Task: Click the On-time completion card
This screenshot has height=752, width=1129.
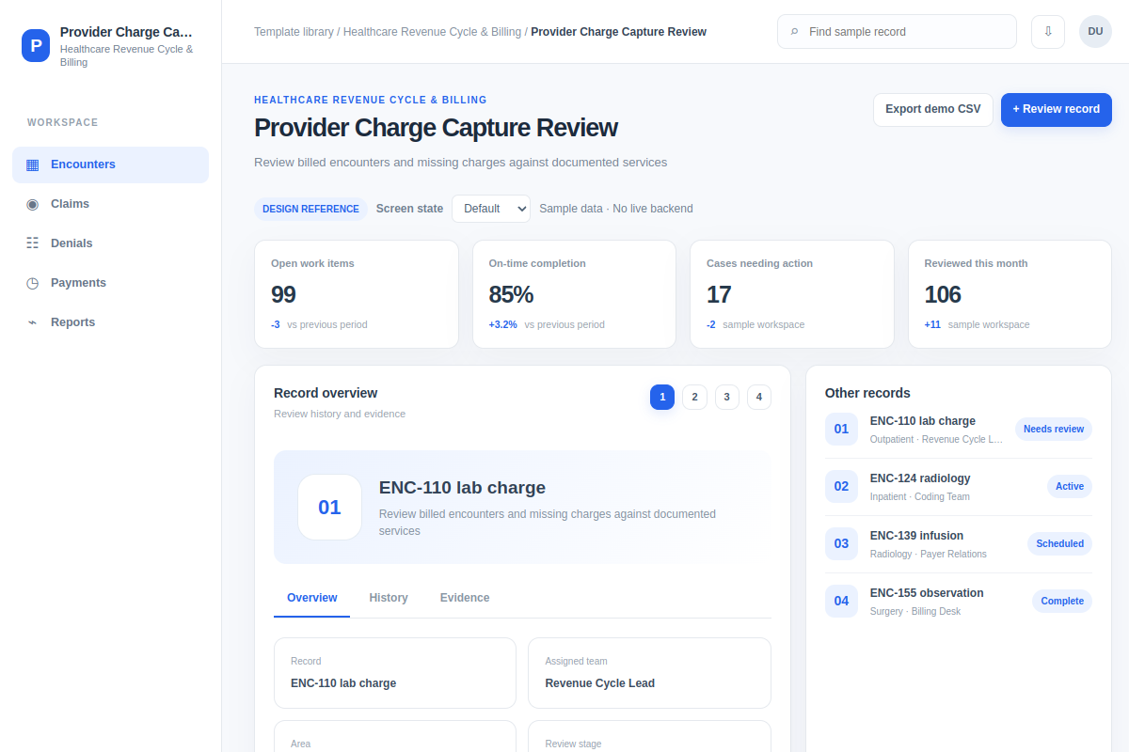Action: tap(574, 294)
